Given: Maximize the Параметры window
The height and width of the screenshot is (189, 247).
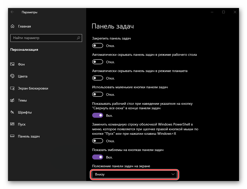Looking at the screenshot, I should [223, 12].
